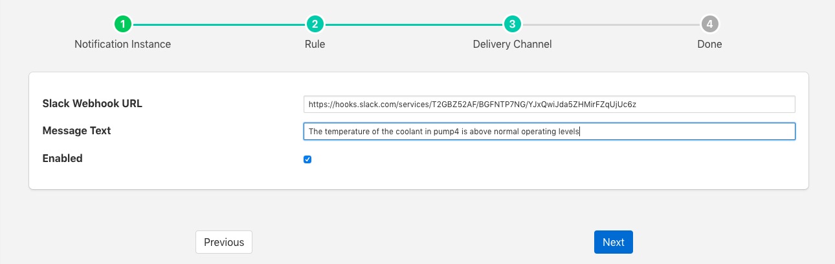Image resolution: width=835 pixels, height=264 pixels.
Task: Click the Done step label
Action: (x=709, y=45)
